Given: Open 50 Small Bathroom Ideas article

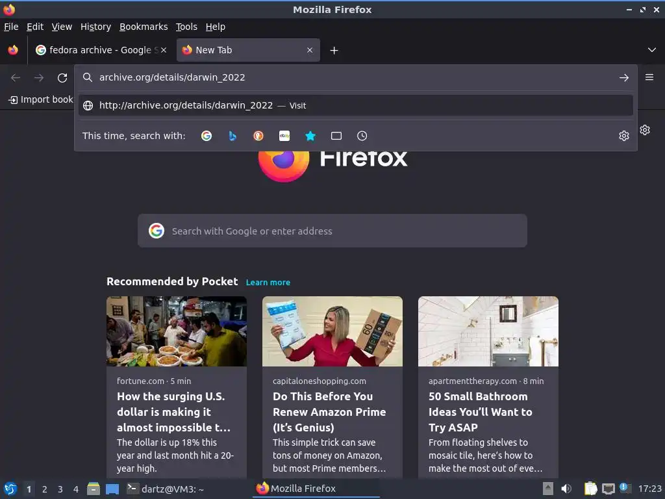Looking at the screenshot, I should pos(480,412).
